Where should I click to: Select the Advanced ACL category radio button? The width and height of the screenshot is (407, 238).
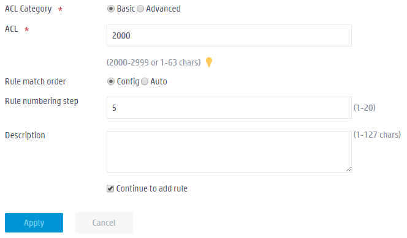140,9
